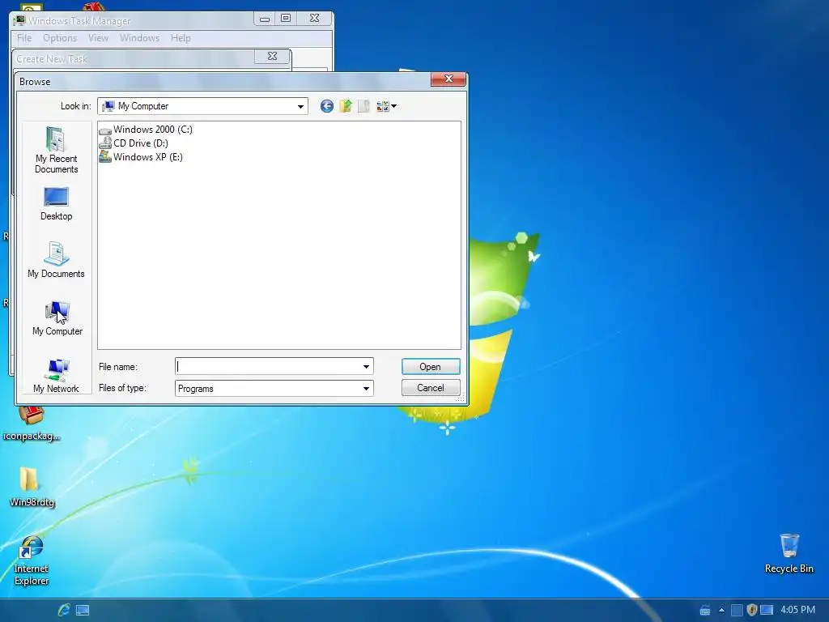Minimize the Windows Task Manager window
This screenshot has height=622, width=829.
(x=265, y=19)
